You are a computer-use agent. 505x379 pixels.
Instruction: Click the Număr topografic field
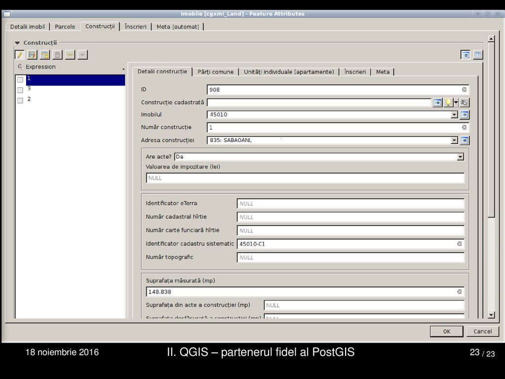(350, 257)
